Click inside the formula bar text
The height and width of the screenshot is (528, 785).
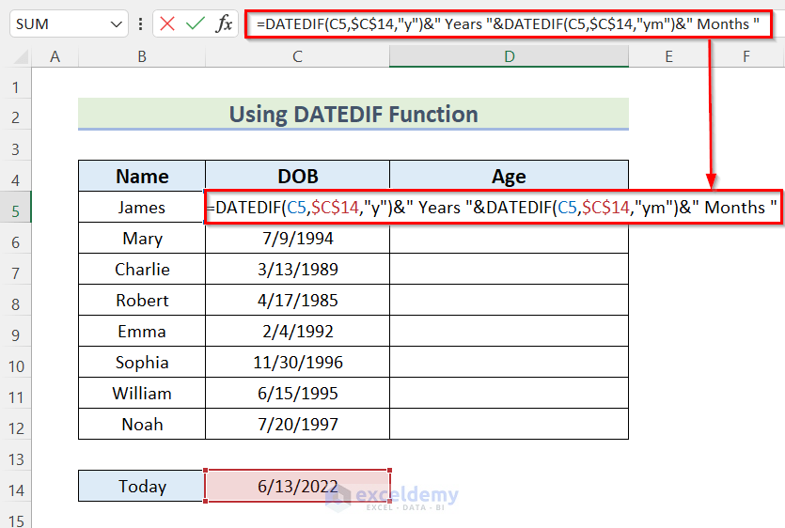tap(508, 23)
